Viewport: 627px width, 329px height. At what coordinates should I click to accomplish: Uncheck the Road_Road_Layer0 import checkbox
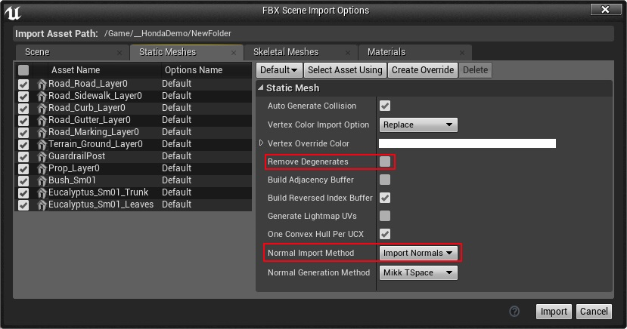[23, 85]
